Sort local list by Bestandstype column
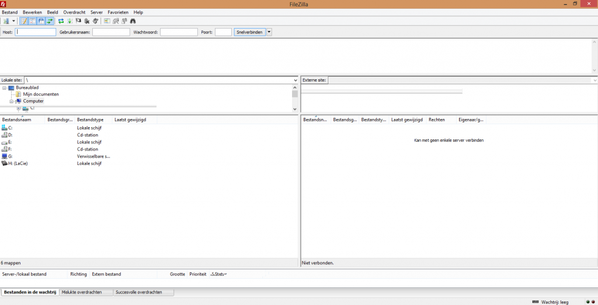 94,120
